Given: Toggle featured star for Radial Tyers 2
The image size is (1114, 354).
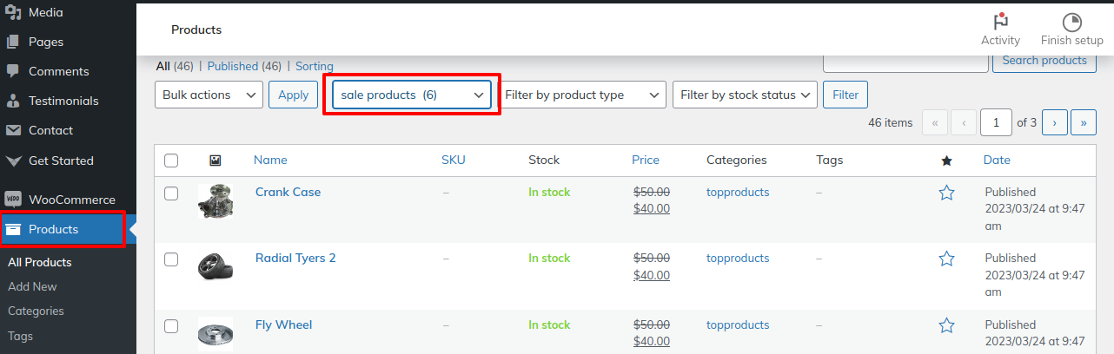Looking at the screenshot, I should tap(947, 259).
